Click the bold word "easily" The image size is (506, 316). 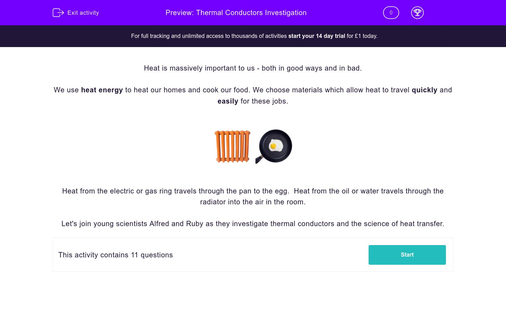pos(228,101)
